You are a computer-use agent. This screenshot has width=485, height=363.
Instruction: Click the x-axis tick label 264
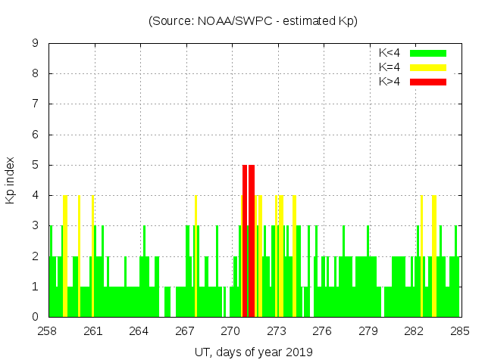pyautogui.click(x=139, y=331)
